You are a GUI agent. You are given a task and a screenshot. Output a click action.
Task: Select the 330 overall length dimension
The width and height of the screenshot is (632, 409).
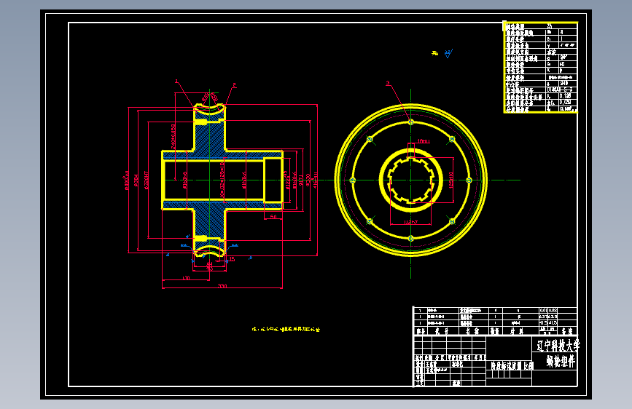tap(222, 285)
